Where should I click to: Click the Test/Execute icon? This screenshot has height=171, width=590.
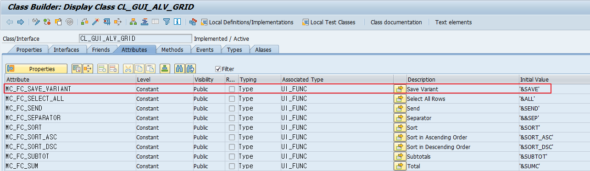107,22
